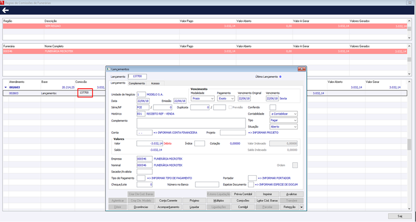The width and height of the screenshot is (416, 222).
Task: Collapse the 002603 atendimento row triangle
Action: coord(6,87)
